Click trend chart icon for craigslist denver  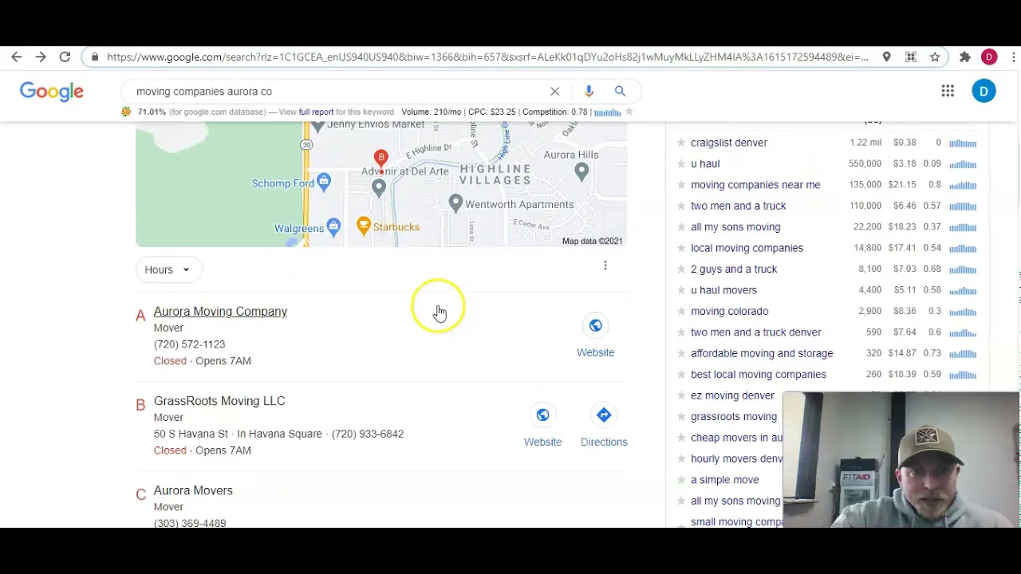[963, 143]
